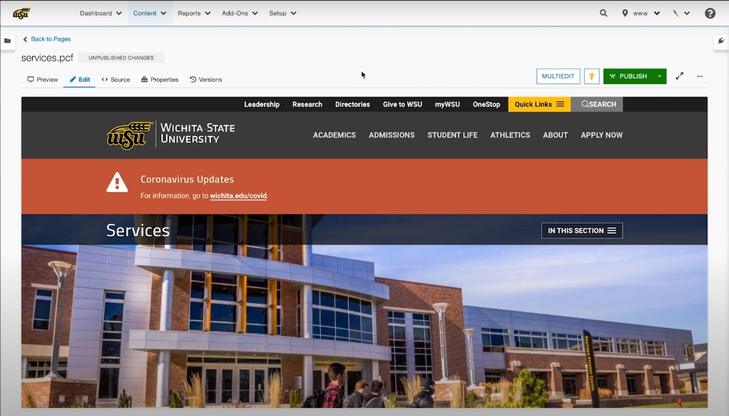Switch to Edit tab
The height and width of the screenshot is (416, 729).
pyautogui.click(x=79, y=79)
